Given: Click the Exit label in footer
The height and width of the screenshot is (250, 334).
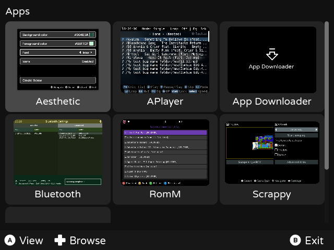Looking at the screenshot, I should click(314, 241).
